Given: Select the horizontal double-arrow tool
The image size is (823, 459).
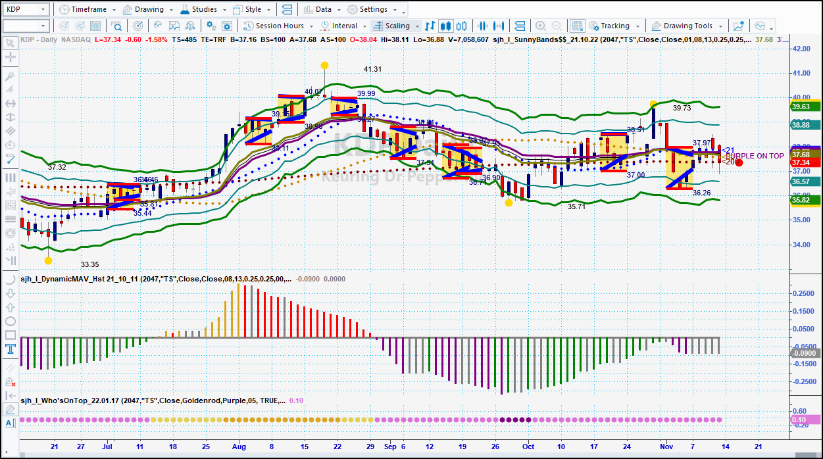Looking at the screenshot, I should click(11, 104).
